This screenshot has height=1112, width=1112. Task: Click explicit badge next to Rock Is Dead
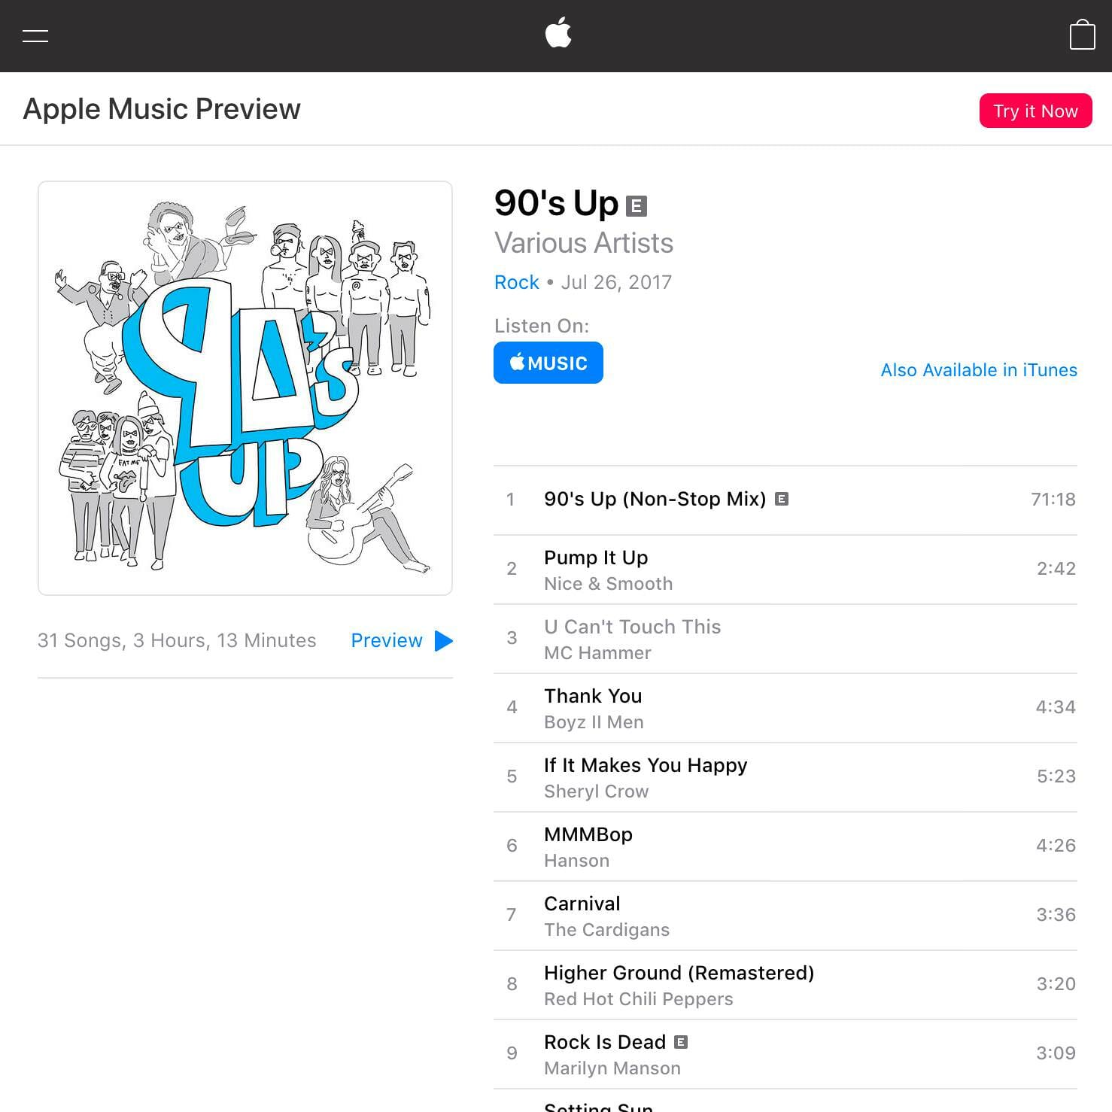click(681, 1042)
